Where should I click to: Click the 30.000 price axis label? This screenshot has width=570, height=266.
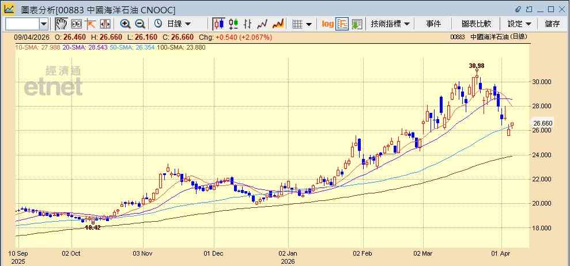point(542,82)
